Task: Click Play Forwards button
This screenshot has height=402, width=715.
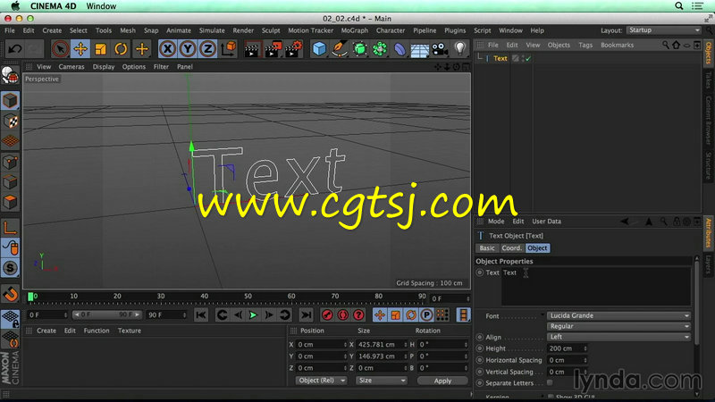Action: (253, 315)
